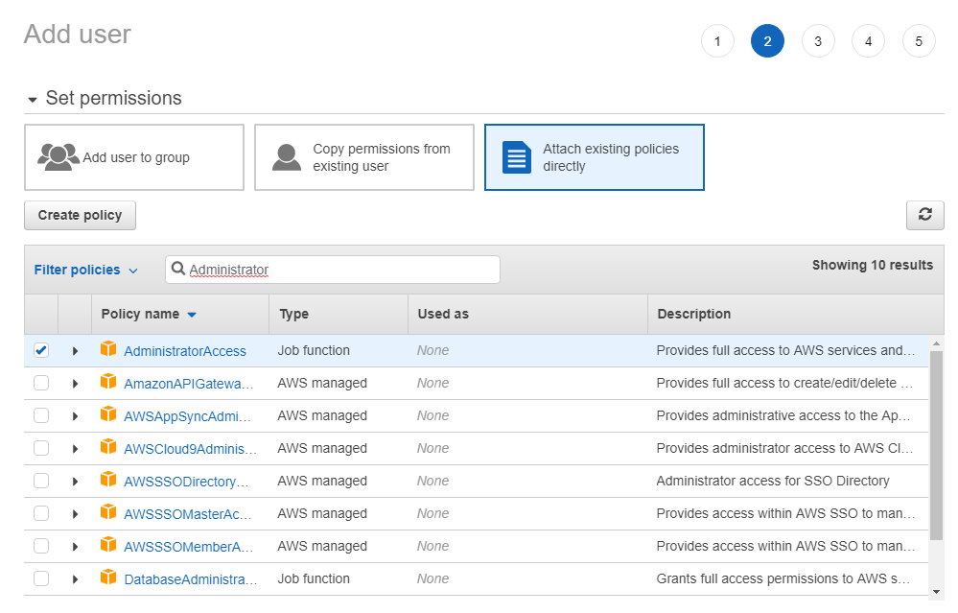Viewport: 958px width, 613px height.
Task: Click the search magnifier icon
Action: coord(177,269)
